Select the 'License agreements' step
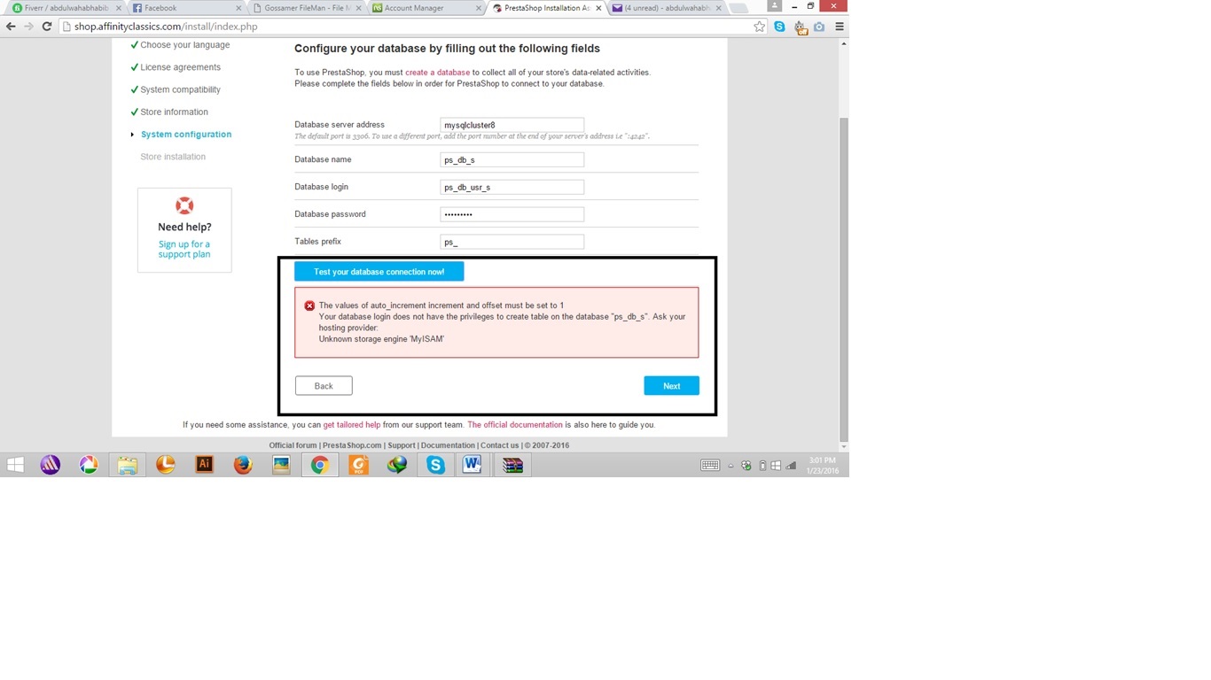The image size is (1211, 680). pyautogui.click(x=180, y=67)
